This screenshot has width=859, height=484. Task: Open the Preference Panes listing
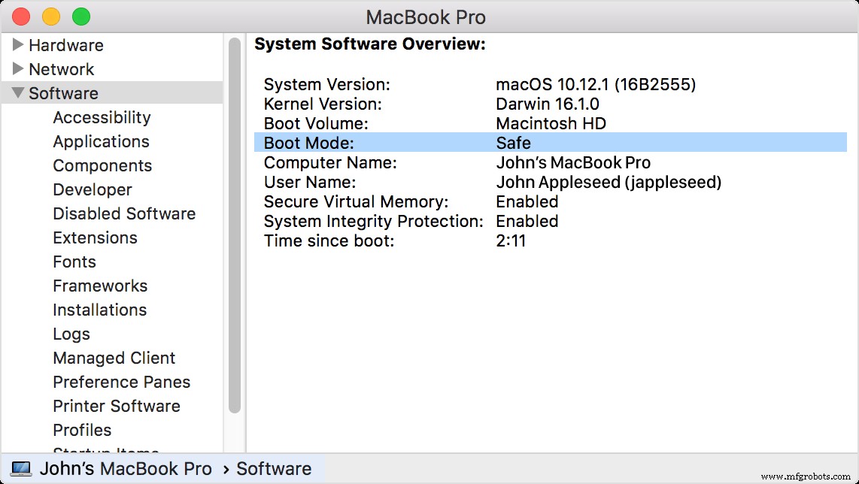pyautogui.click(x=121, y=382)
